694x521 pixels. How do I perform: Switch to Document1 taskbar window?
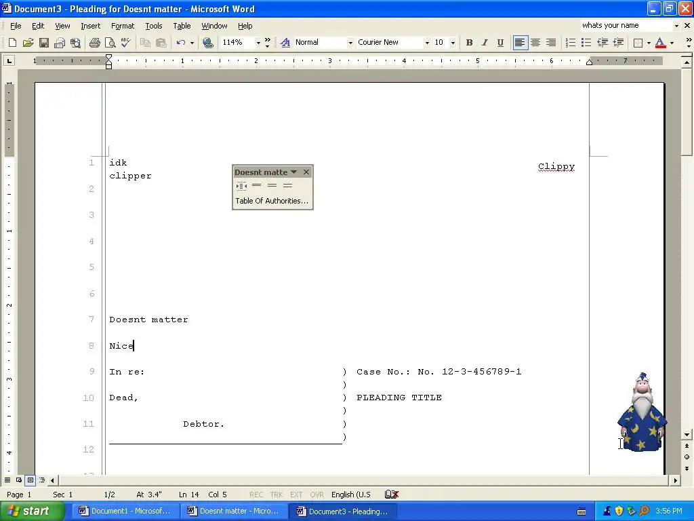(x=125, y=511)
